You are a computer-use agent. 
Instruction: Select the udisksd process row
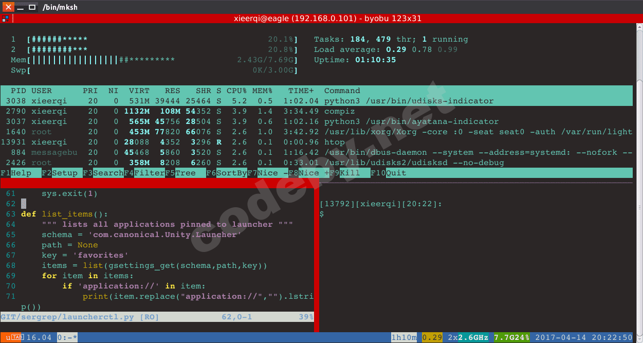pyautogui.click(x=317, y=163)
